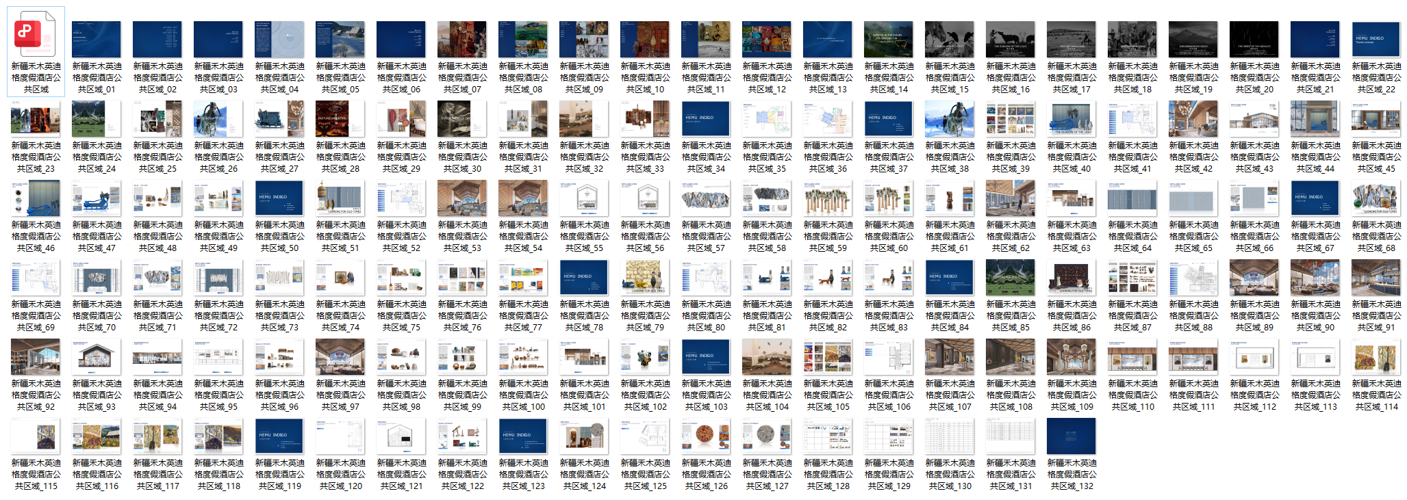Image resolution: width=1407 pixels, height=500 pixels.
Task: Click the thumbnail ending _34
Action: (706, 118)
